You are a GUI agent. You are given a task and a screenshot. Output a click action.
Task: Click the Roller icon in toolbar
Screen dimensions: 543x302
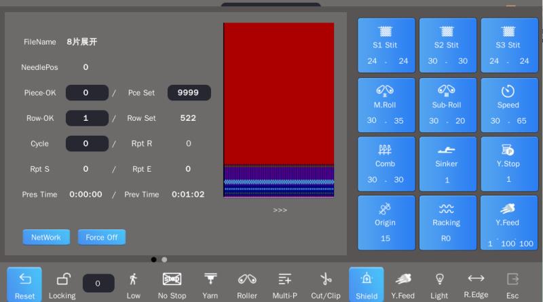[247, 284]
